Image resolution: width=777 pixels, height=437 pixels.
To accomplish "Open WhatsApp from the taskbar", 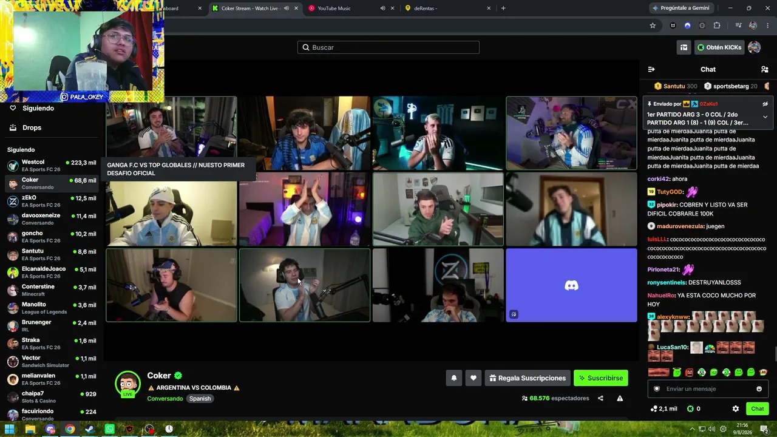I will (109, 429).
